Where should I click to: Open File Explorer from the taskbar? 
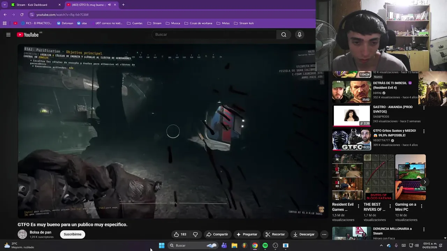pos(234,245)
